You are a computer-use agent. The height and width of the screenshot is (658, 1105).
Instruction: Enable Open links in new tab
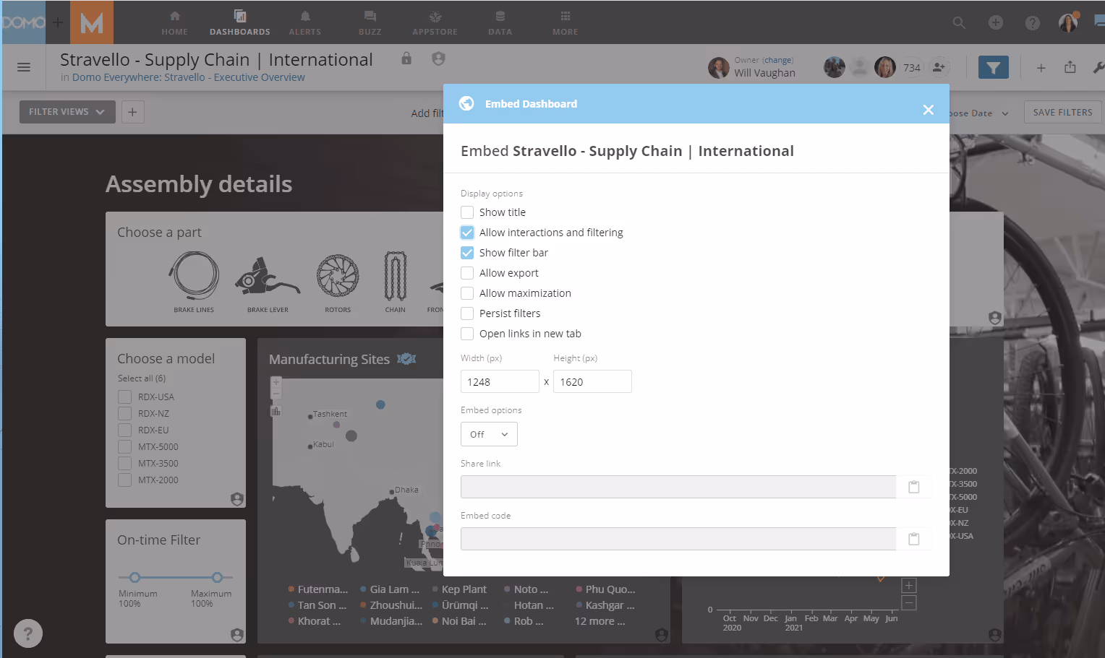[x=467, y=334]
